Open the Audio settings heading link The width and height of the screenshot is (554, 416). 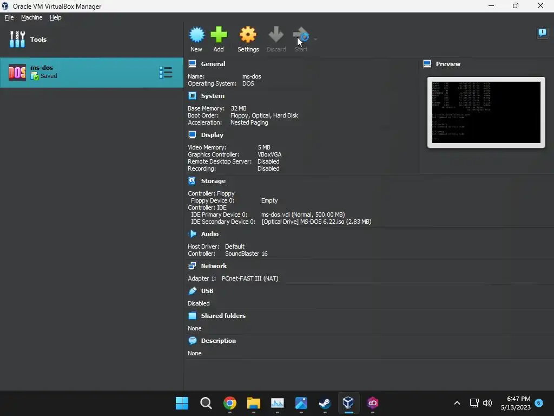[210, 234]
